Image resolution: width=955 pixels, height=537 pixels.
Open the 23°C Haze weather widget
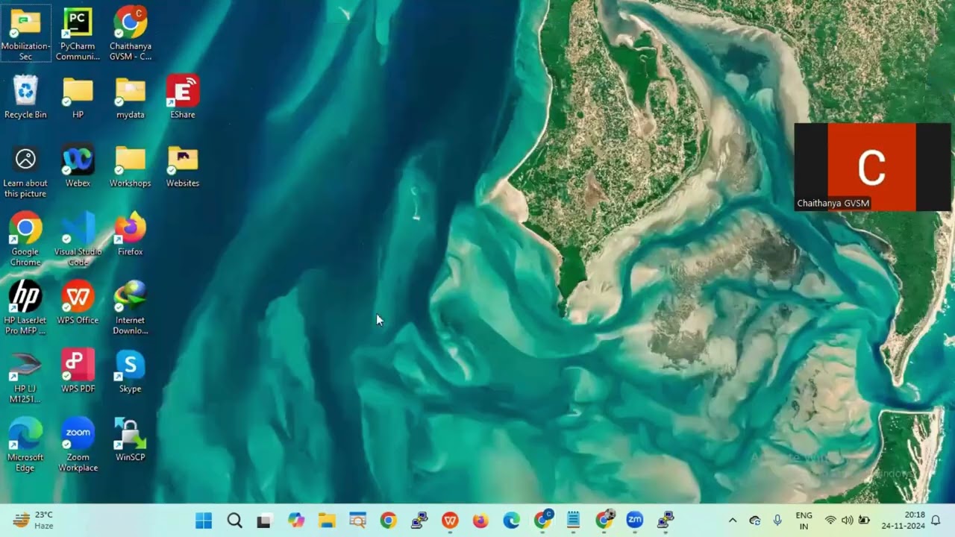34,521
